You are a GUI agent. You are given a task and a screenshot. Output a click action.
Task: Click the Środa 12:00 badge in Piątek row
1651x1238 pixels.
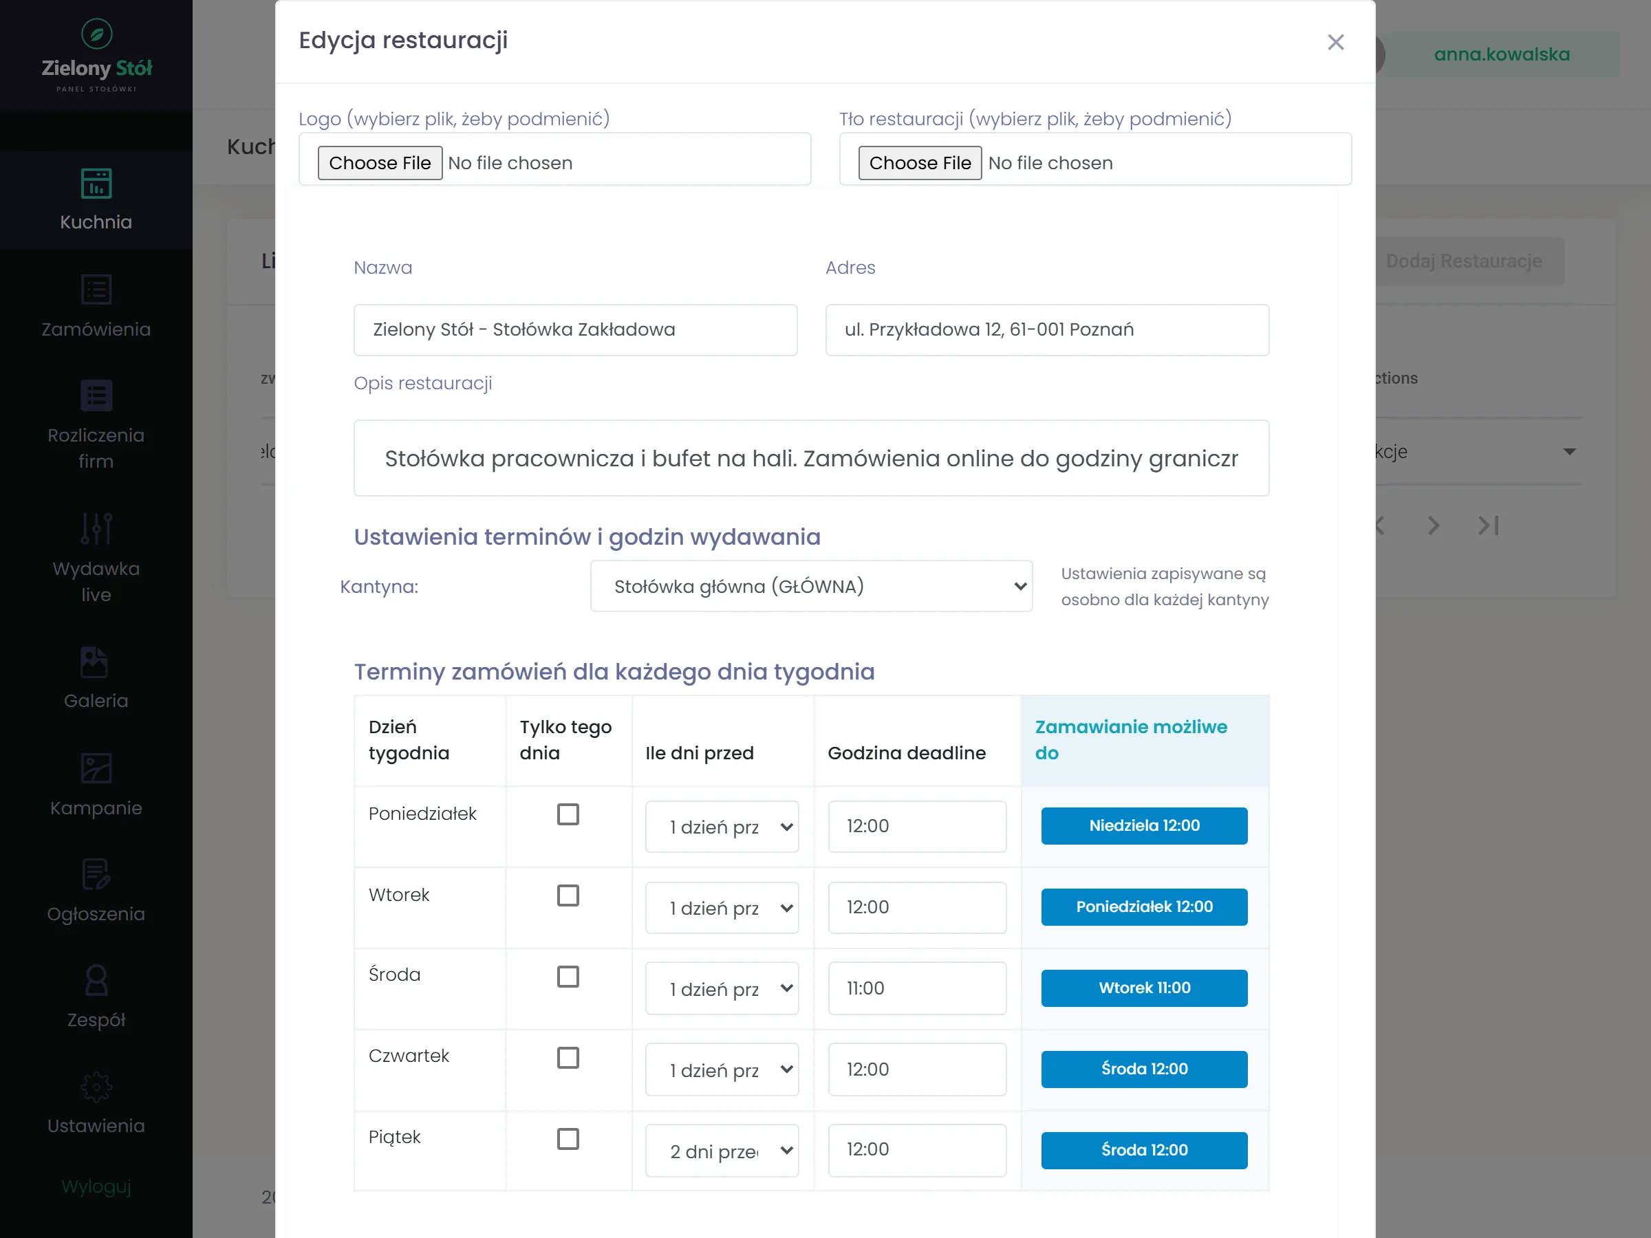pyautogui.click(x=1144, y=1151)
